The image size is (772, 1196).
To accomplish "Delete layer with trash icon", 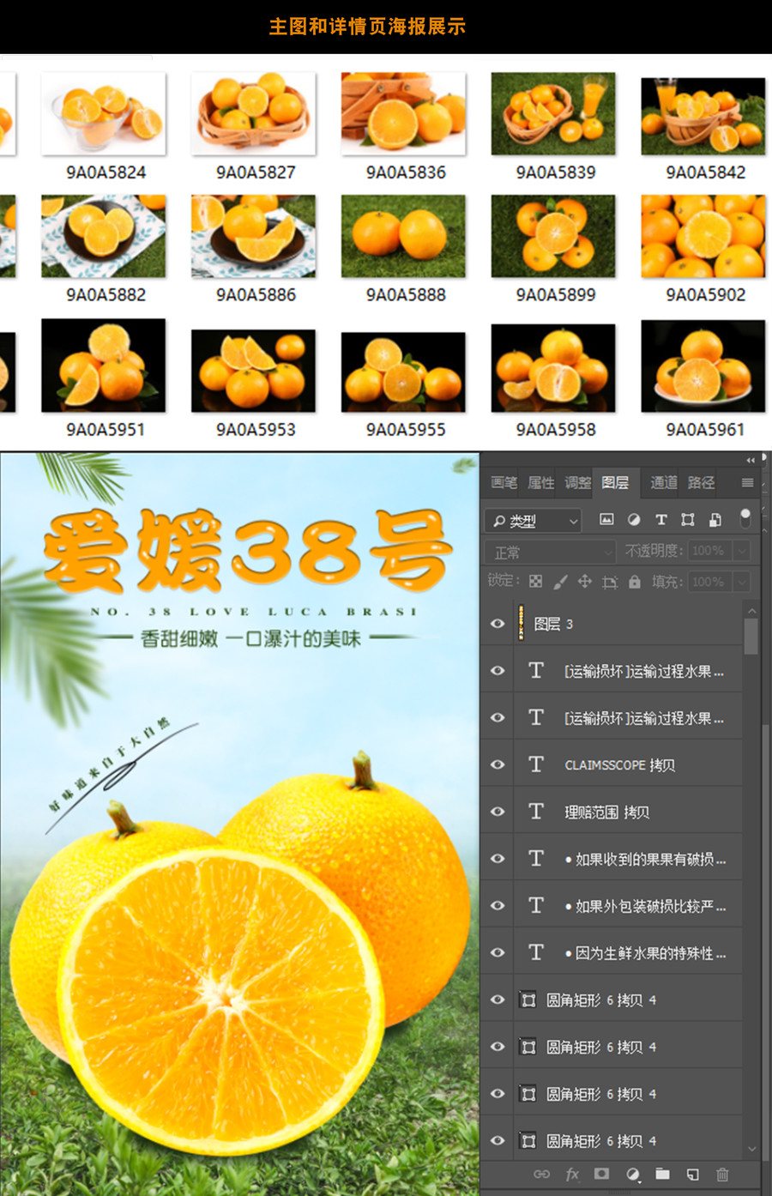I will point(722,1174).
